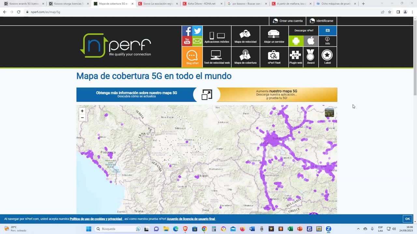
Task: Open the nPerf Fleet tile
Action: tap(274, 57)
